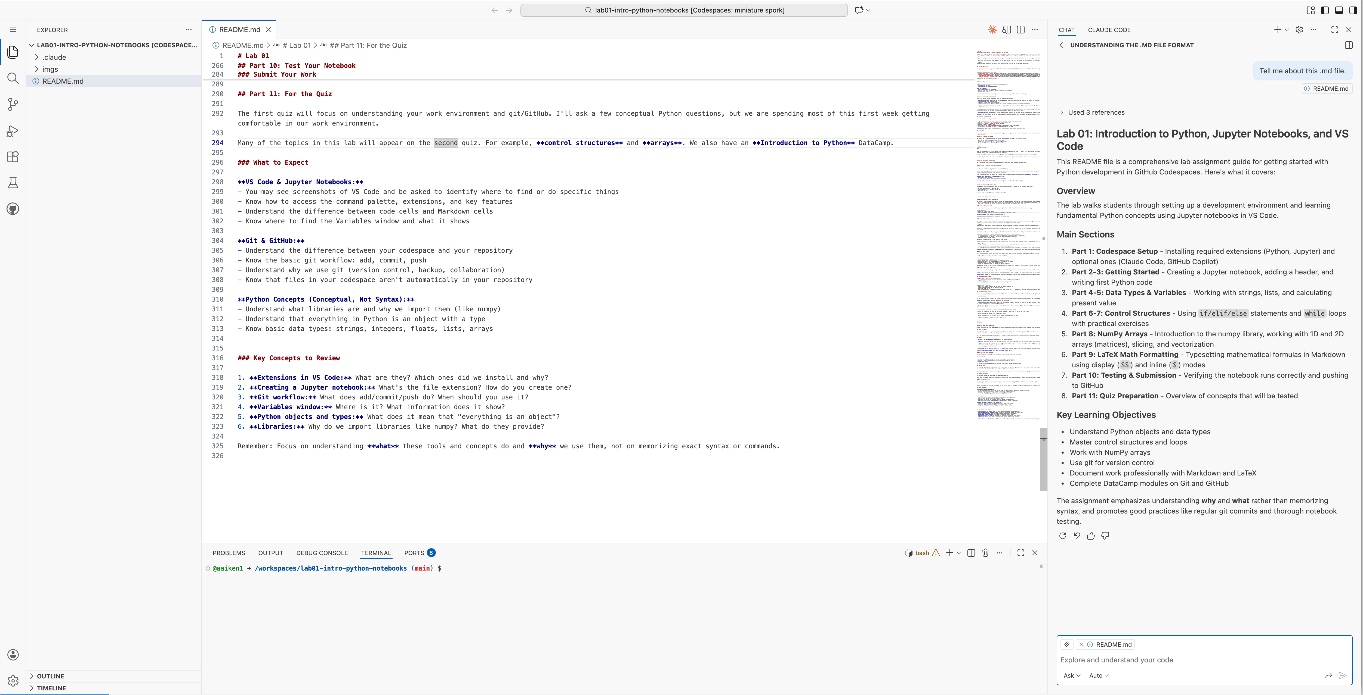The width and height of the screenshot is (1363, 695).
Task: Open the Source Control view
Action: click(13, 104)
